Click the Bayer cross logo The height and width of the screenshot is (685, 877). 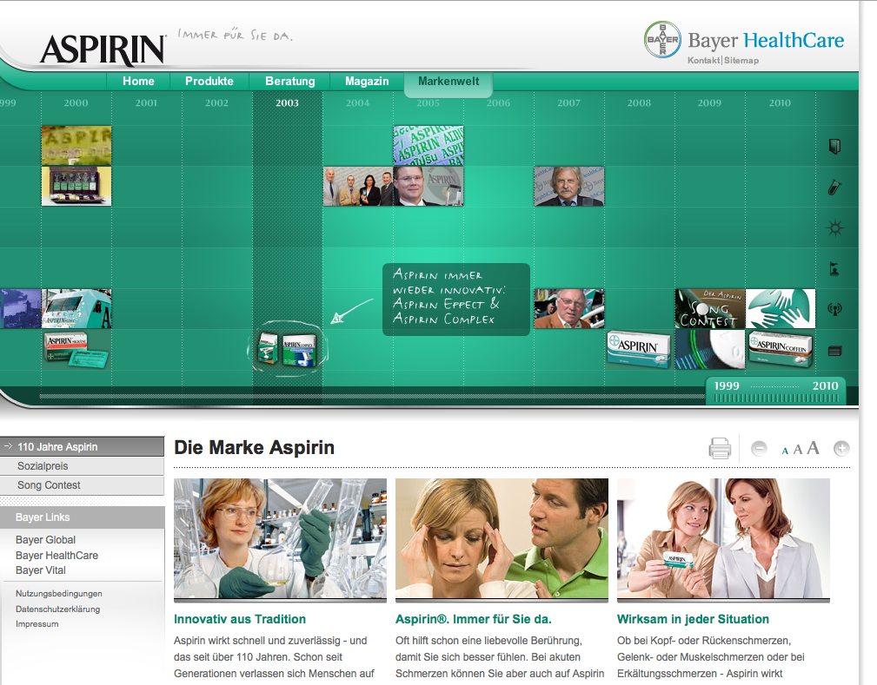coord(662,40)
